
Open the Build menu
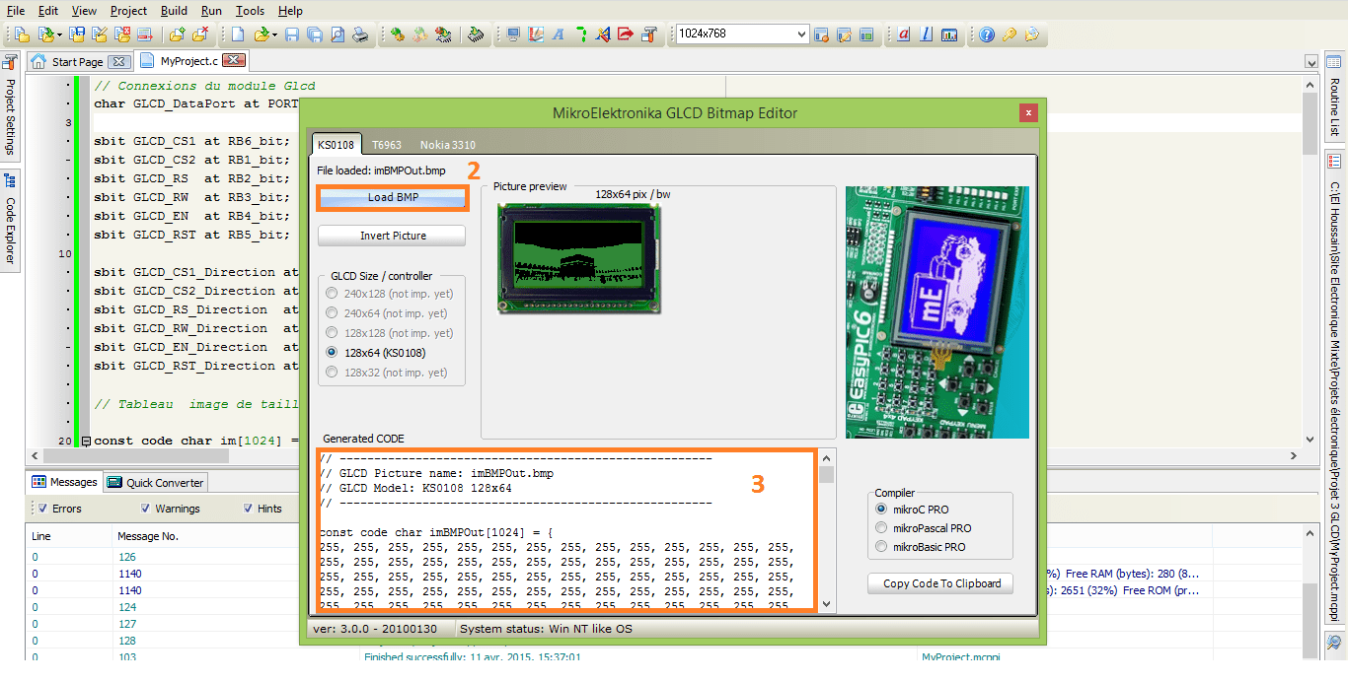[x=174, y=11]
